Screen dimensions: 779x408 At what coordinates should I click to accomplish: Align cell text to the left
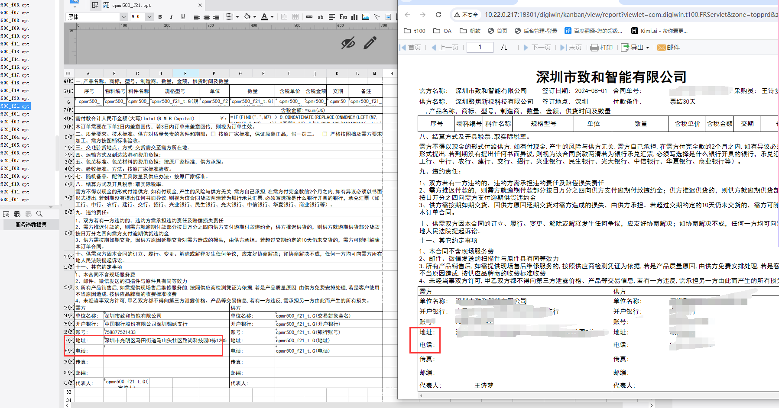(197, 17)
